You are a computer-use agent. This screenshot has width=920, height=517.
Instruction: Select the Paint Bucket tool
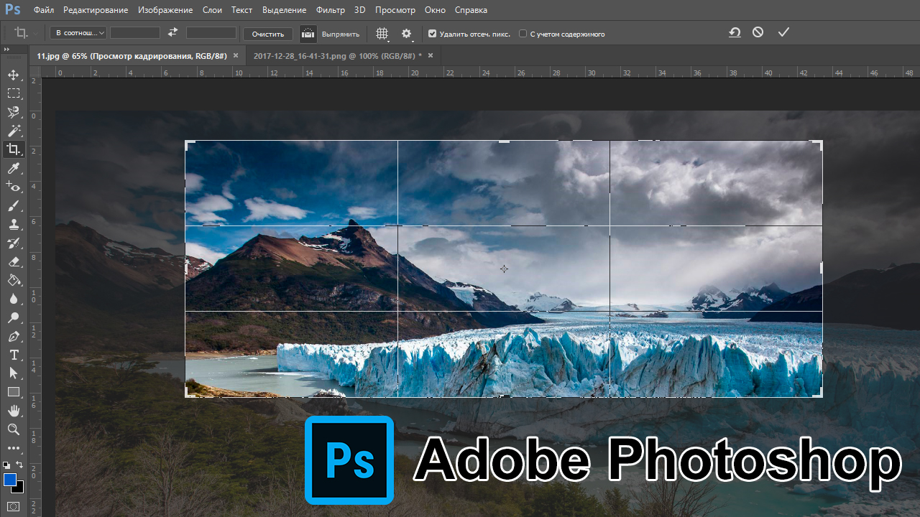click(x=14, y=280)
